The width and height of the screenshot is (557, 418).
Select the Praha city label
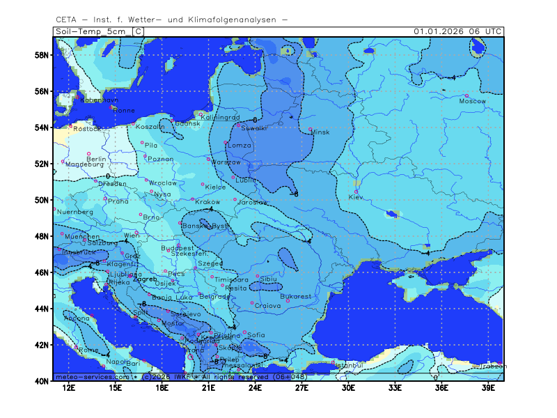tap(118, 201)
